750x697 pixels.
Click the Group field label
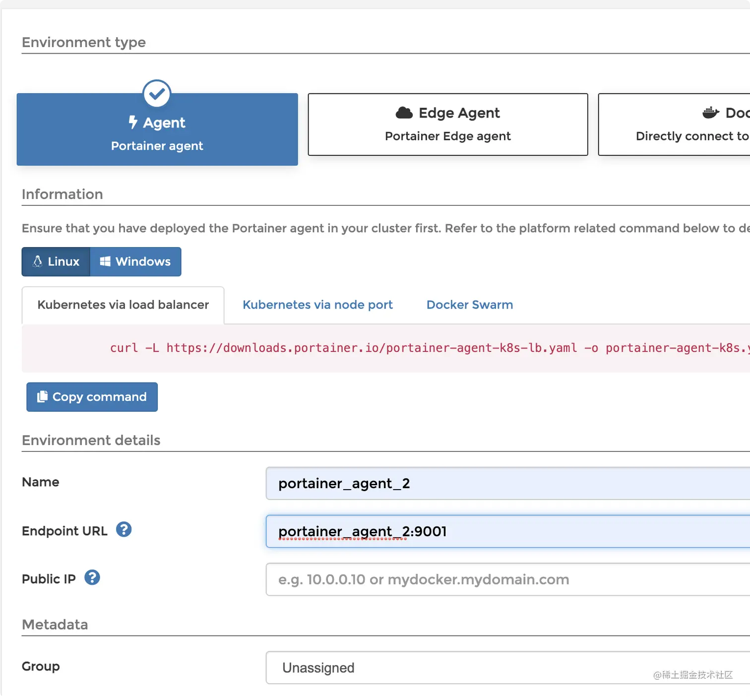41,667
